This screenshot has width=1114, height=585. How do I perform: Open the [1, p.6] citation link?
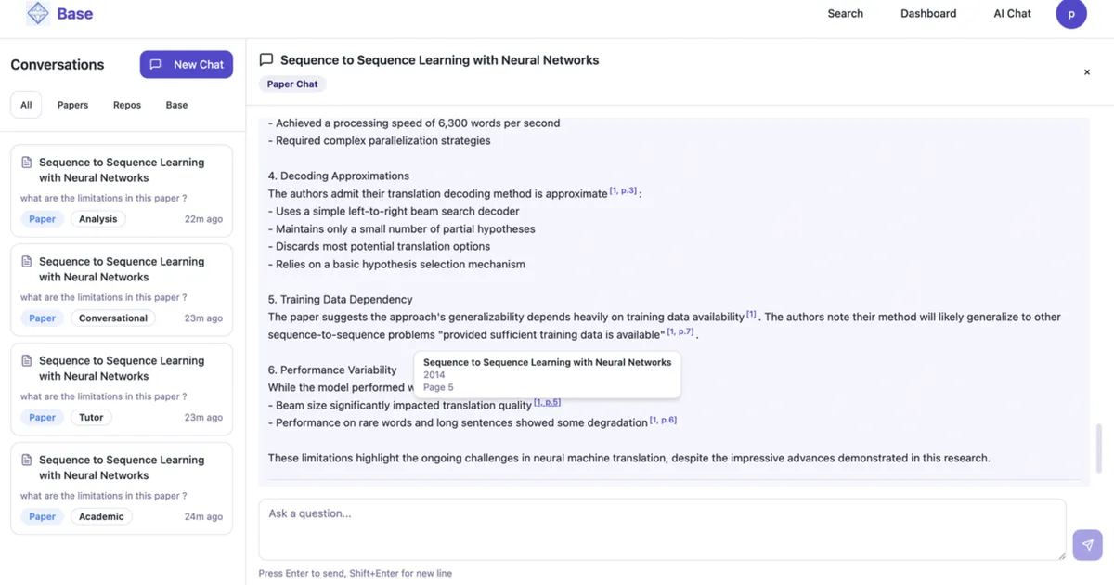pos(663,421)
